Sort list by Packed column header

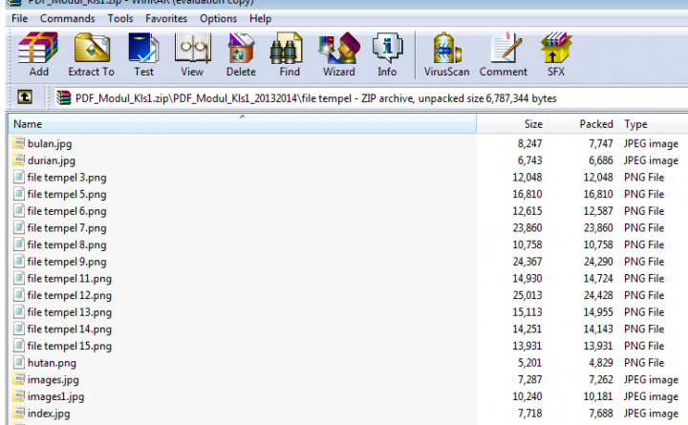point(596,124)
